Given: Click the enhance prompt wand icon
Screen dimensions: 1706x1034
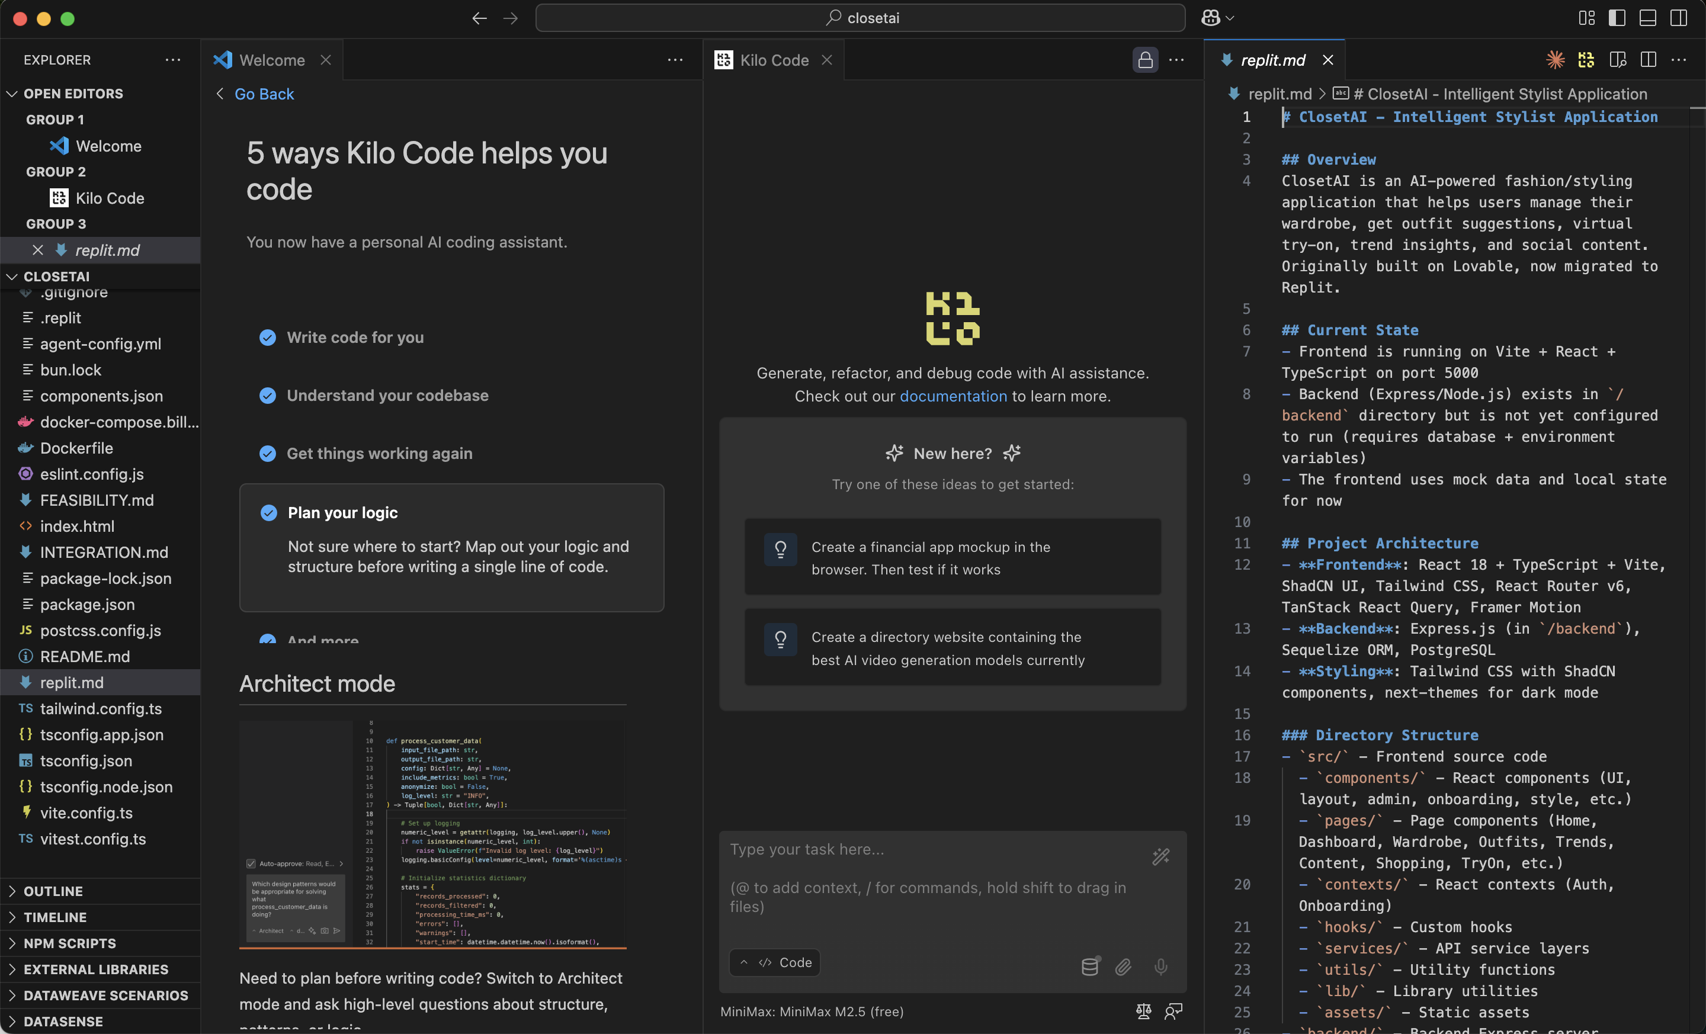Looking at the screenshot, I should pos(1160,856).
